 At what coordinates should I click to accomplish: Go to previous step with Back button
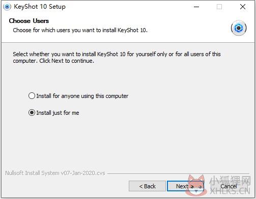click(x=147, y=186)
